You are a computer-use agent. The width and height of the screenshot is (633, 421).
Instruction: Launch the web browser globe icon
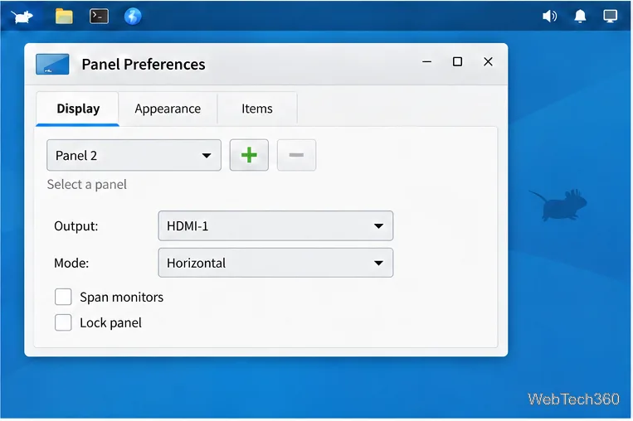(x=133, y=17)
